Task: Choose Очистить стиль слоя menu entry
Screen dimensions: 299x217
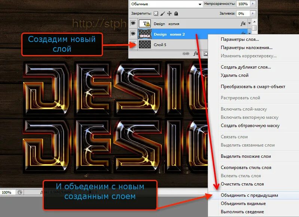Action: [x=242, y=184]
